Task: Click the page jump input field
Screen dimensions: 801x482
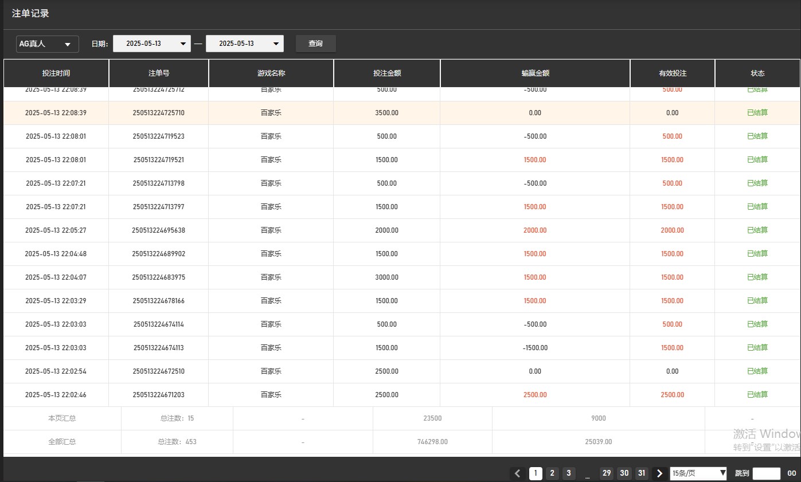Action: (766, 473)
